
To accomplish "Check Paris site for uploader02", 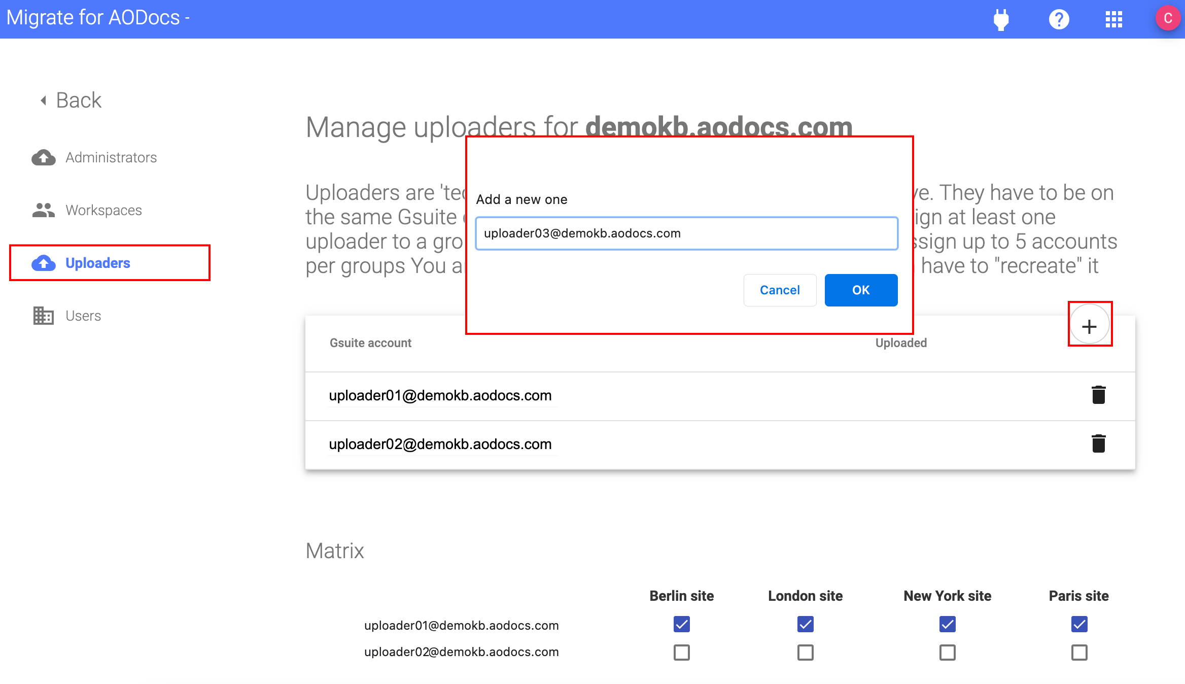I will [x=1079, y=652].
